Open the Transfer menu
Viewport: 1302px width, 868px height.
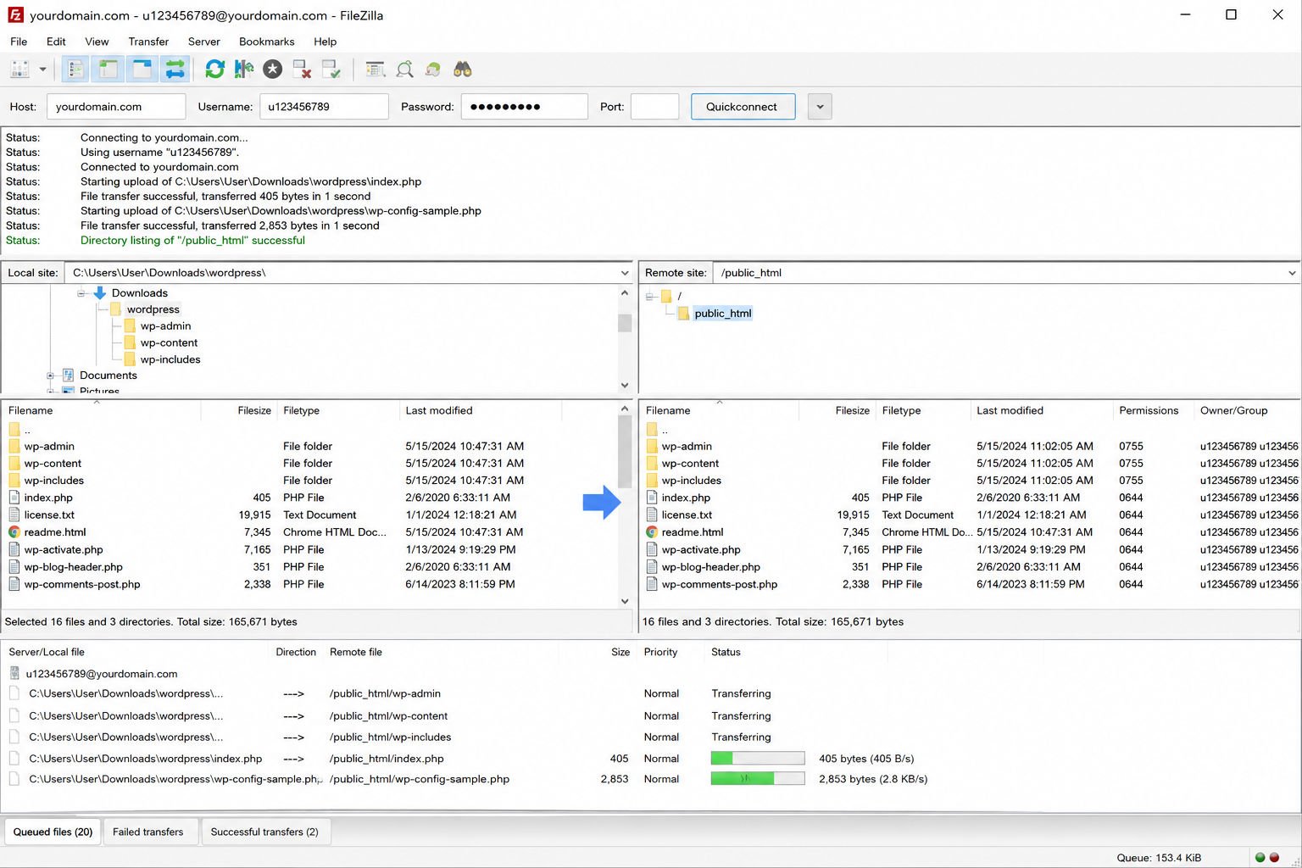148,42
